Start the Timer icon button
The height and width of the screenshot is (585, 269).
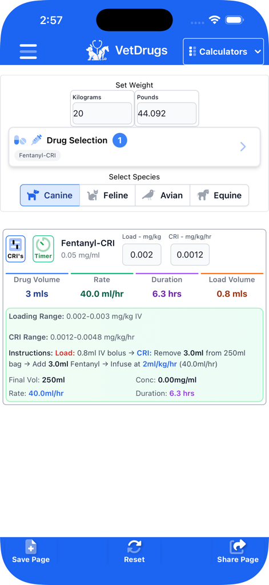click(x=43, y=249)
